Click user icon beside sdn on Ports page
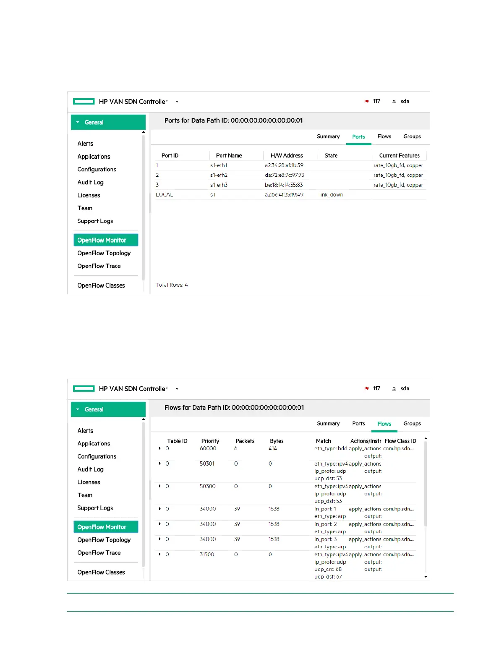 coord(394,101)
